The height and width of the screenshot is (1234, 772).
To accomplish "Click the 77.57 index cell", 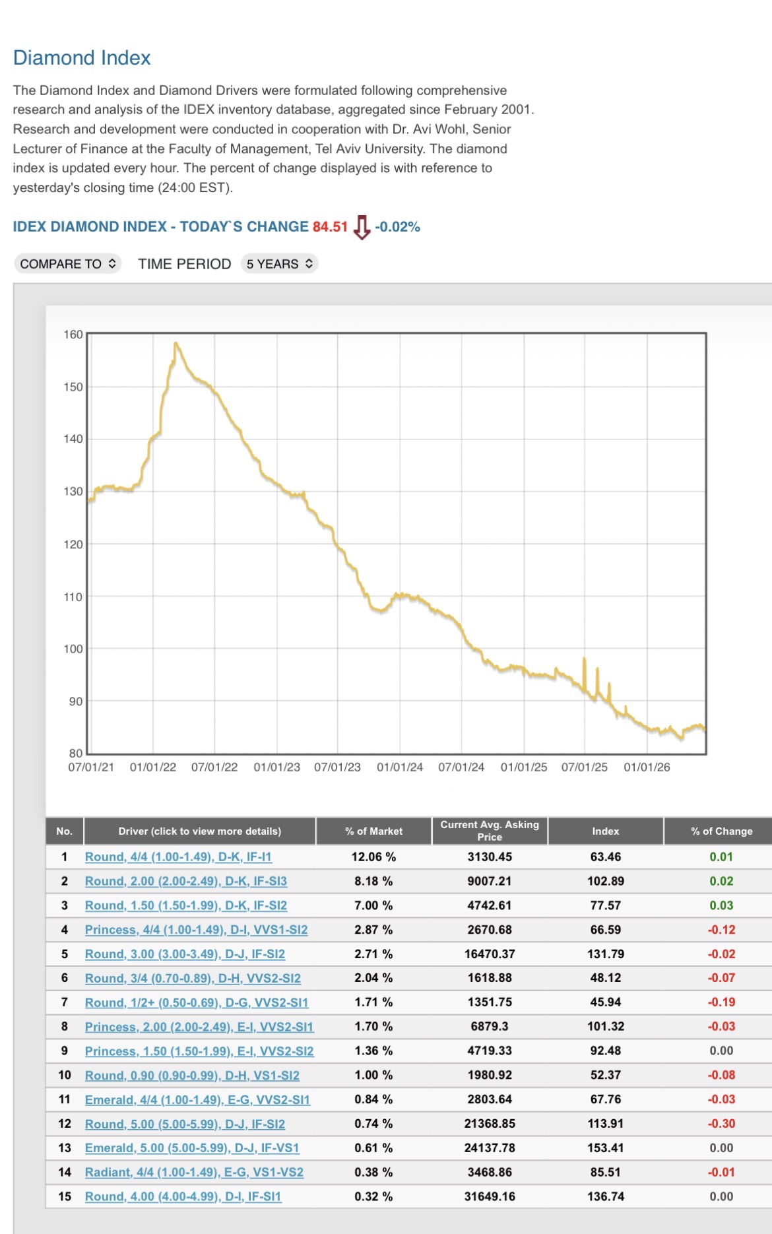I will pos(606,906).
